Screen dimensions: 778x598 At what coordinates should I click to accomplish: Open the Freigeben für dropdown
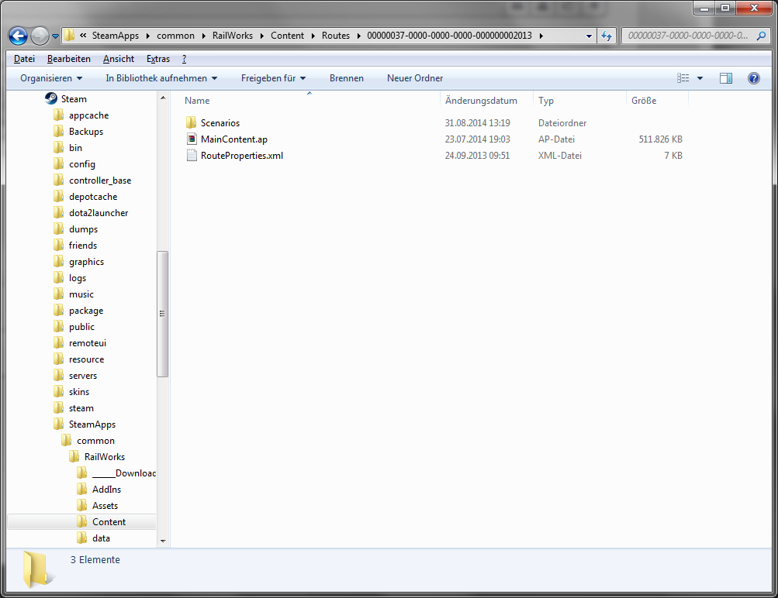pos(273,78)
